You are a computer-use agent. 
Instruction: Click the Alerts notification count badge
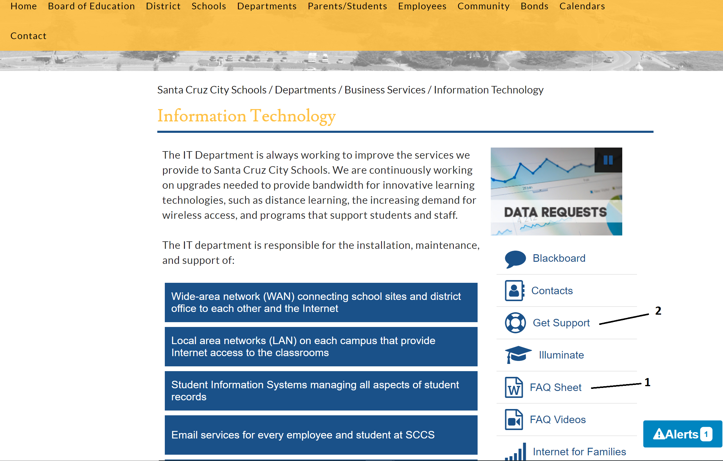706,434
